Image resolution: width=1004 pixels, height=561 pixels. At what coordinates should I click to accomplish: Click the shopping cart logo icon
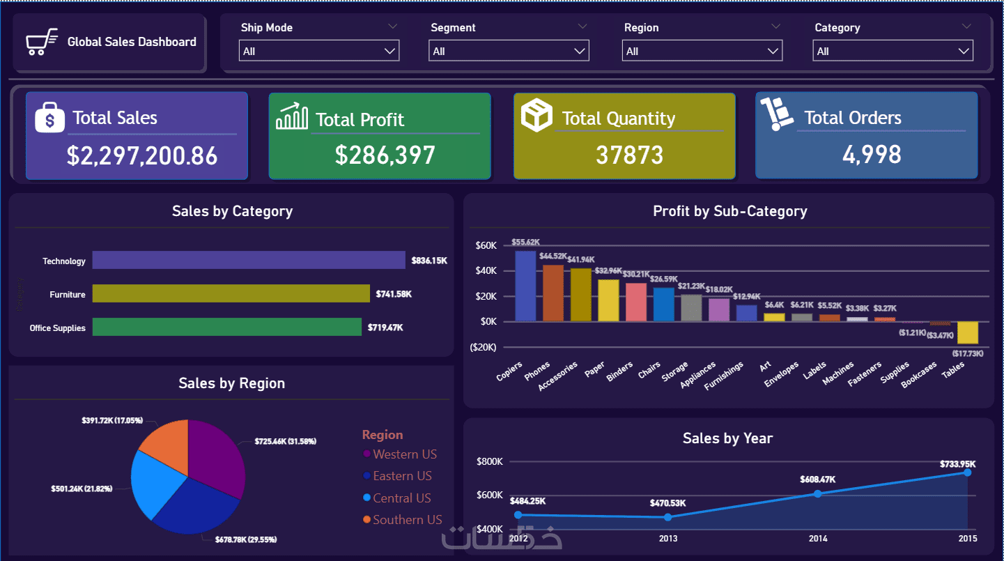click(42, 42)
